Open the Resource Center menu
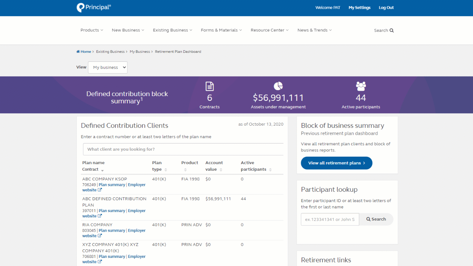This screenshot has height=266, width=473. 269,30
